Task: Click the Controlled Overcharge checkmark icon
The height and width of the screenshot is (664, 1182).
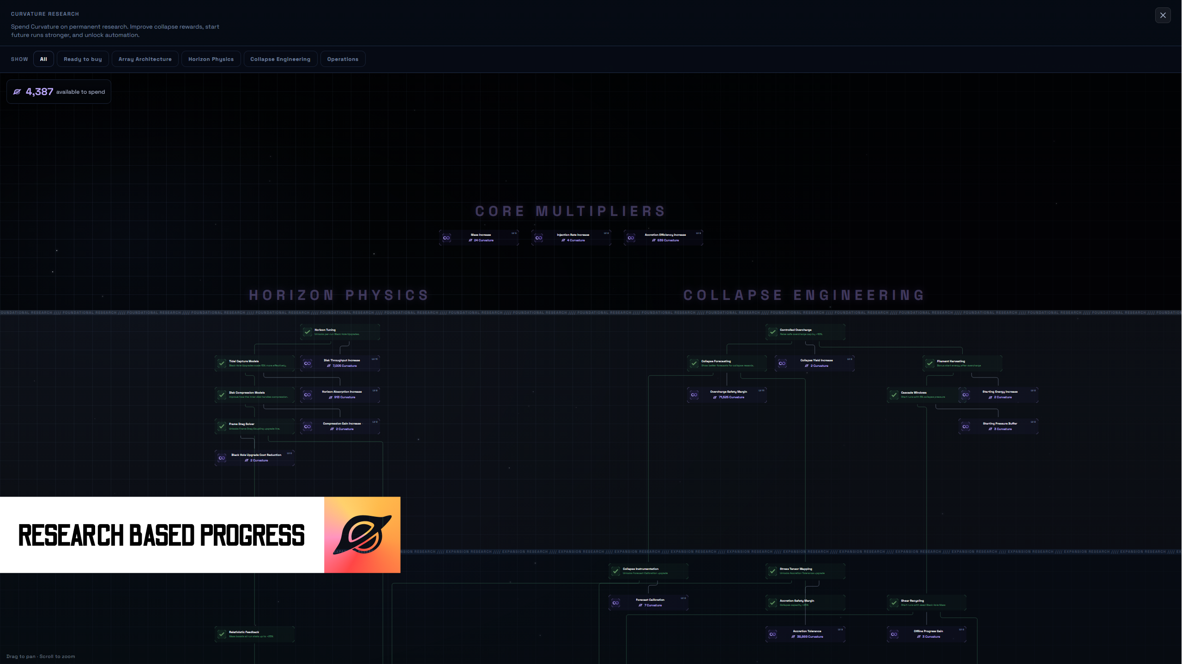Action: click(x=773, y=332)
